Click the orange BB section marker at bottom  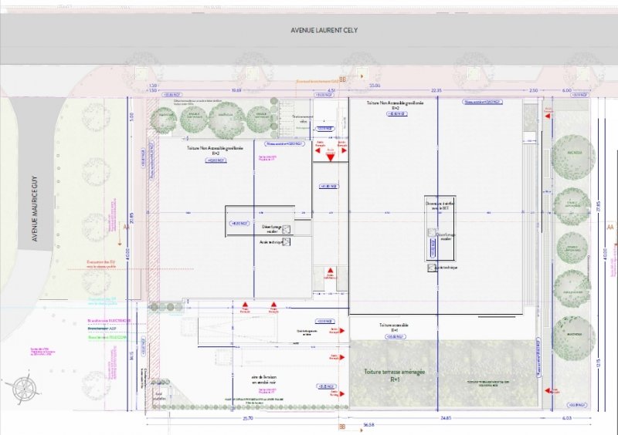pyautogui.click(x=341, y=426)
